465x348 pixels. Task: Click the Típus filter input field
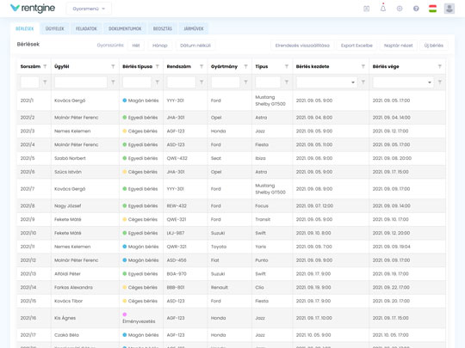point(268,82)
